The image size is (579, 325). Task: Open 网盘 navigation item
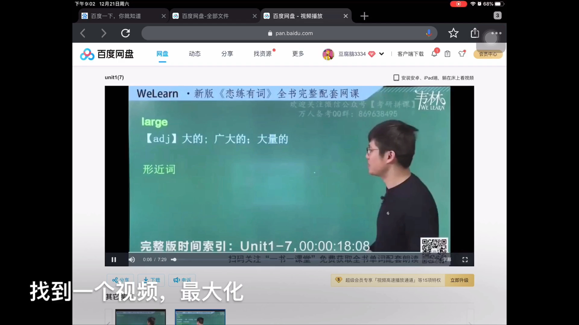[162, 54]
